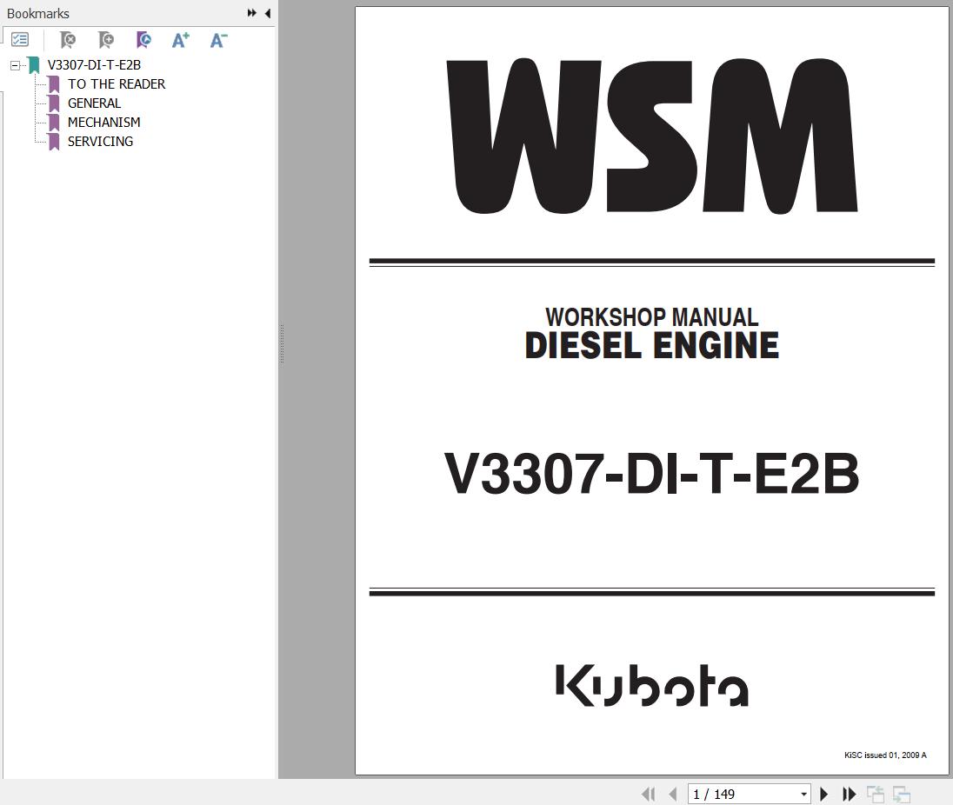Viewport: 953px width, 805px height.
Task: Jump to the SERVICING bookmark
Action: pyautogui.click(x=100, y=142)
